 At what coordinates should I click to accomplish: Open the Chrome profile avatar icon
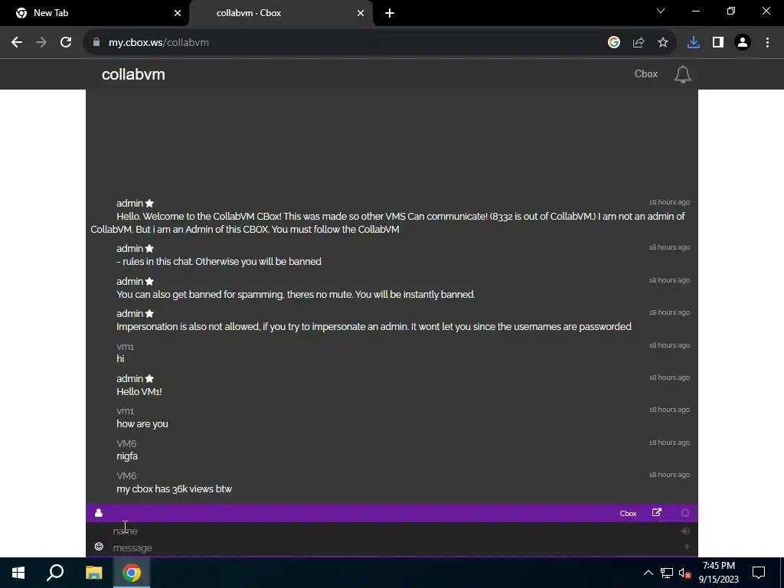click(x=743, y=43)
